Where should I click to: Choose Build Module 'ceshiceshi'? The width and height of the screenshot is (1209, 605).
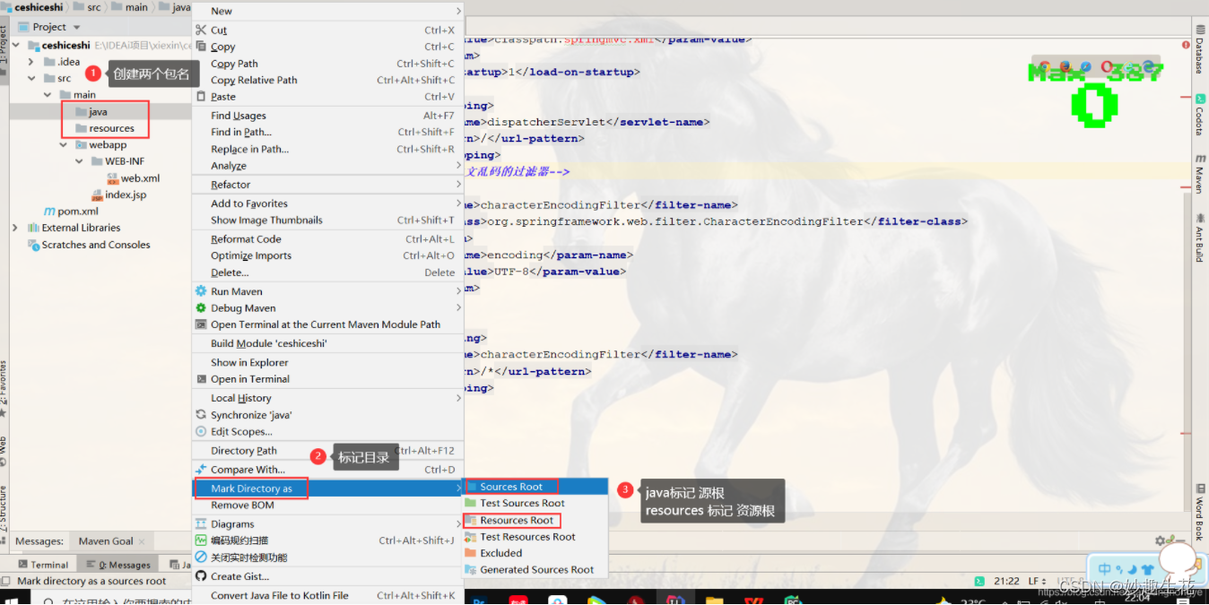[x=327, y=343]
